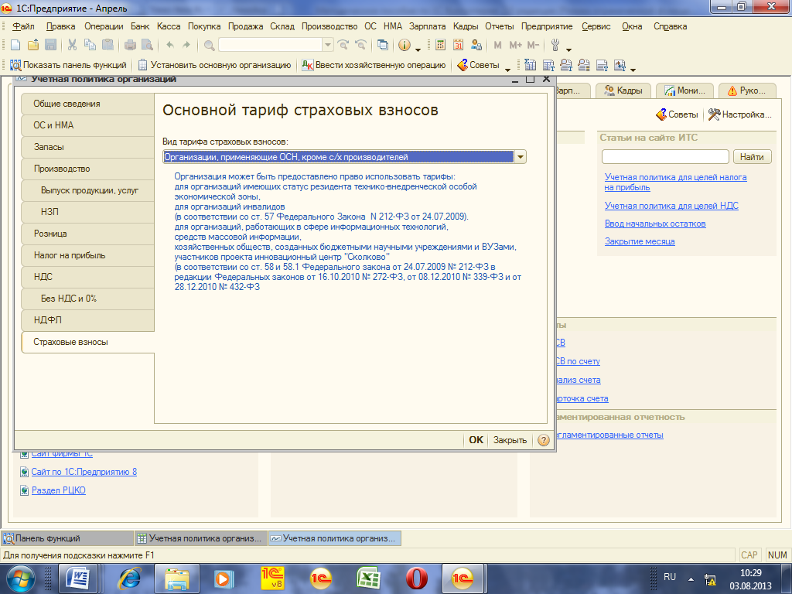Click the Find previous icon
The height and width of the screenshot is (594, 792).
coord(360,45)
